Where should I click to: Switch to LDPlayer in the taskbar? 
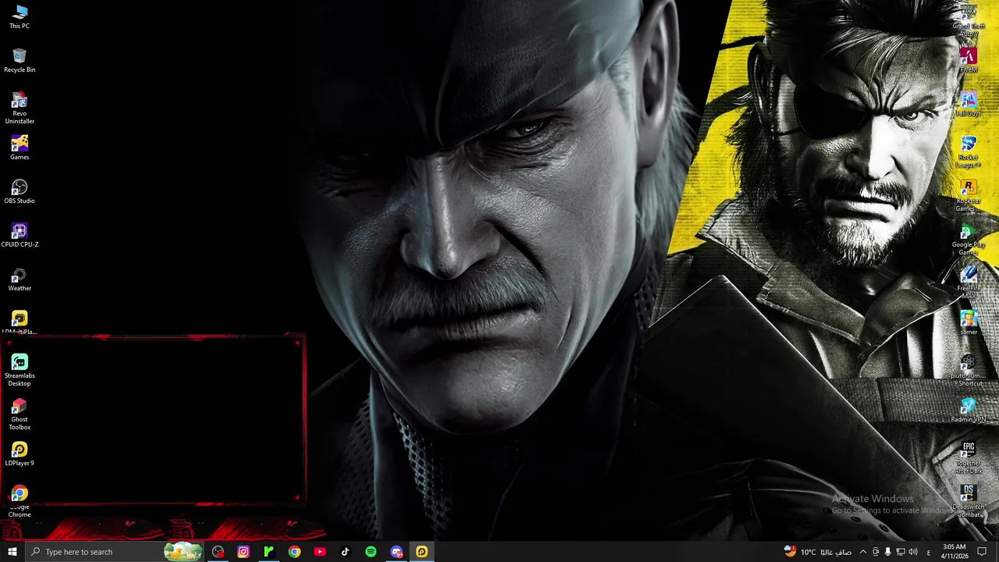tap(421, 552)
